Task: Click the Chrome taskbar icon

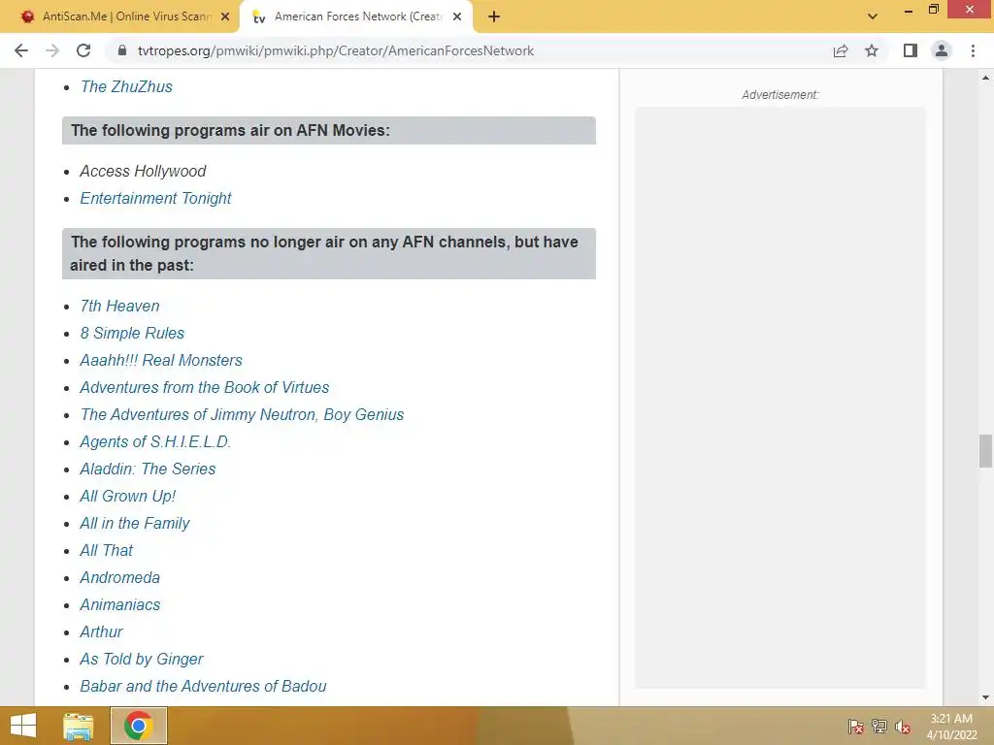Action: point(138,726)
